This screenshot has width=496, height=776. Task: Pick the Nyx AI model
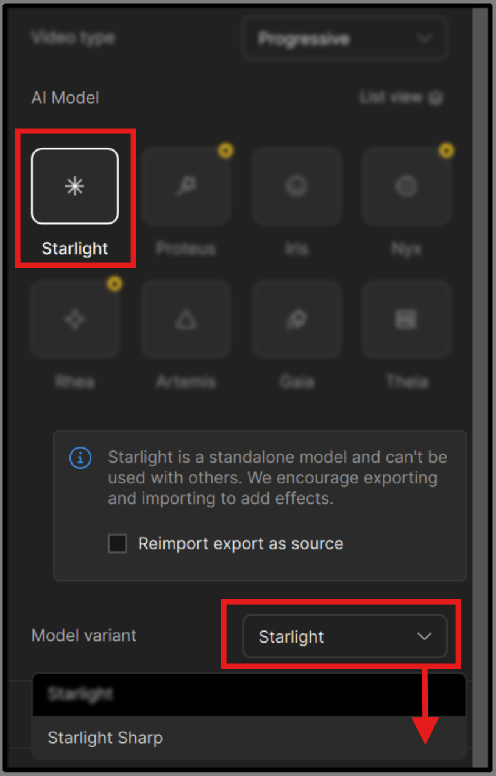(x=406, y=186)
